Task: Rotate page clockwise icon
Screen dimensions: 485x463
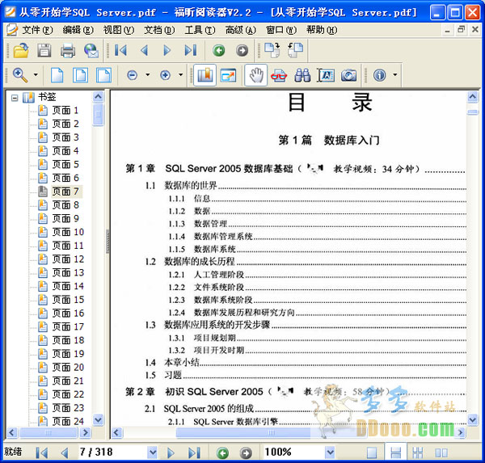Action: coord(272,50)
